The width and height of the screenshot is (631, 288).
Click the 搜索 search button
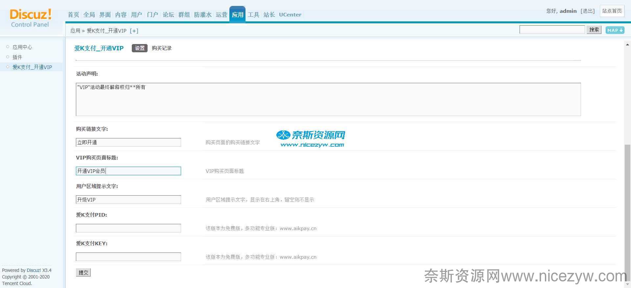coord(594,30)
